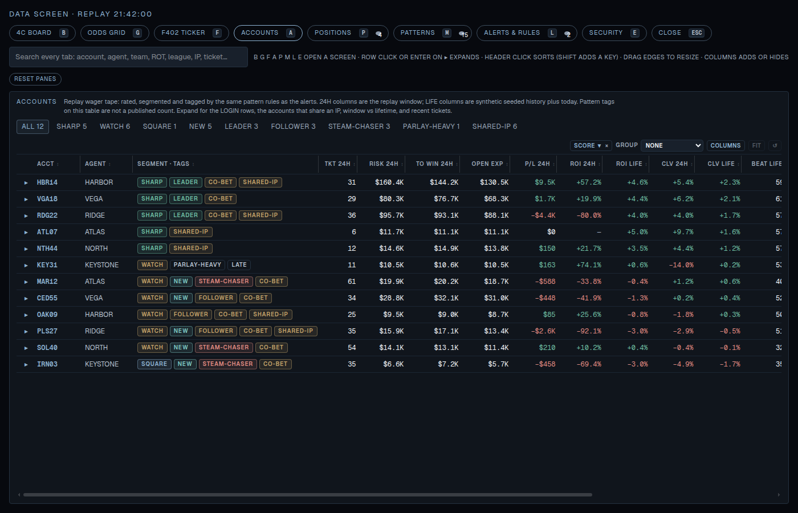Image resolution: width=798 pixels, height=513 pixels.
Task: Click the RESET PANES button
Action: [x=35, y=79]
